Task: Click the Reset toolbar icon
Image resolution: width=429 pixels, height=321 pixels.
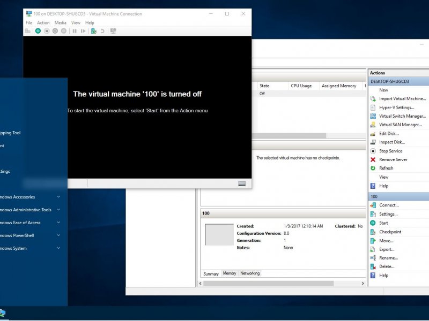Action: (x=83, y=31)
